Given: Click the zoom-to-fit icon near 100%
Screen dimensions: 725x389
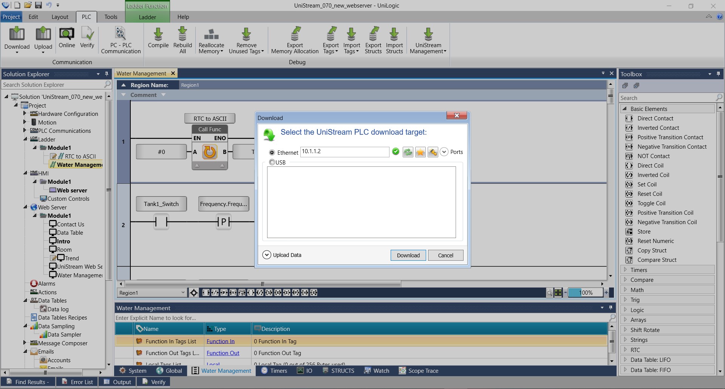Looking at the screenshot, I should 558,293.
